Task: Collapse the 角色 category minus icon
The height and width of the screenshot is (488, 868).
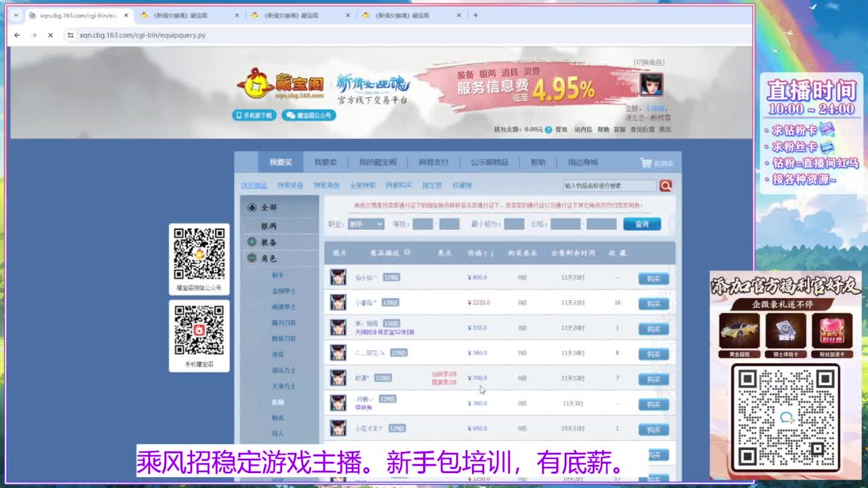Action: tap(252, 258)
